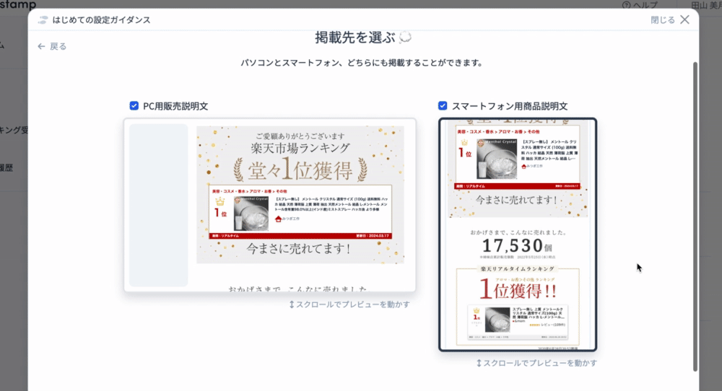Click the back arrow icon beside 戻る
The width and height of the screenshot is (722, 391).
pos(41,46)
